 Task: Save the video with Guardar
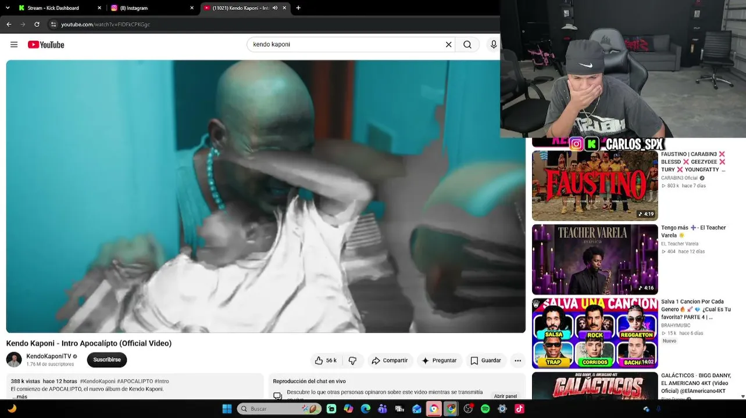tap(486, 361)
